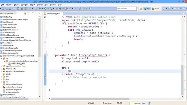Select the DrawTextOnImageUsingCanvasDrawtext project
The height and width of the screenshot is (105, 187).
(18, 56)
